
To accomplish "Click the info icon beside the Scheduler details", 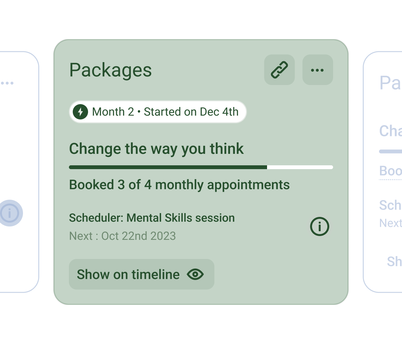I will pyautogui.click(x=319, y=226).
